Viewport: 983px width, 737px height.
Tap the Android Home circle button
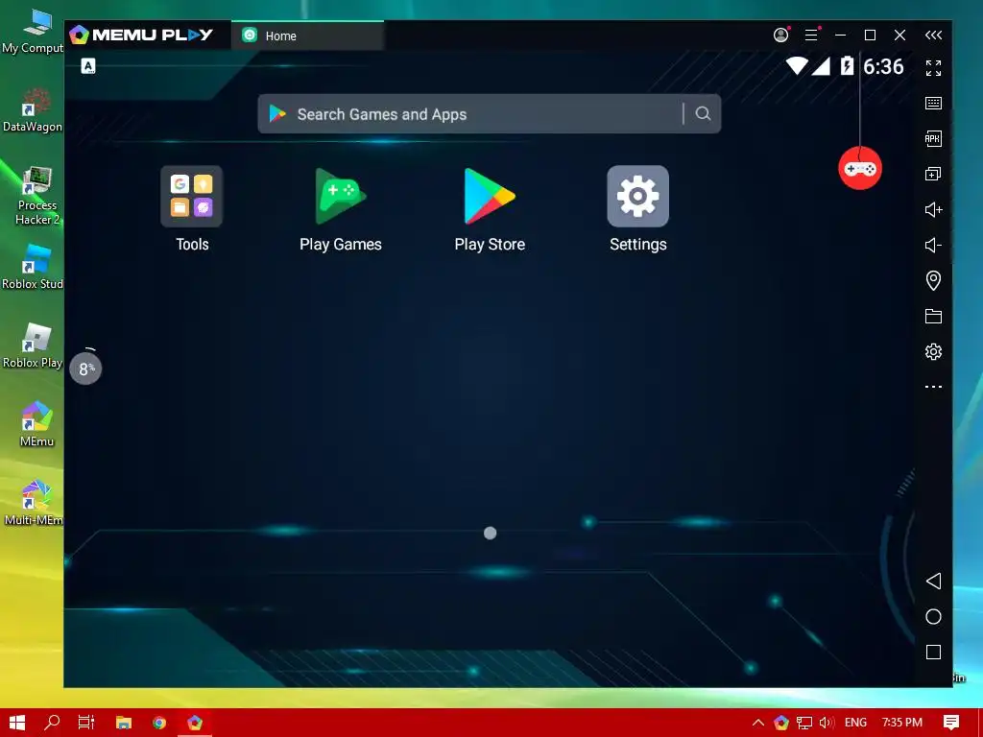coord(933,617)
